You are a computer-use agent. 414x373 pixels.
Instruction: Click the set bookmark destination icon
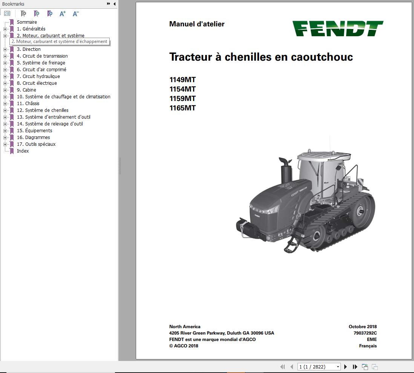[50, 14]
